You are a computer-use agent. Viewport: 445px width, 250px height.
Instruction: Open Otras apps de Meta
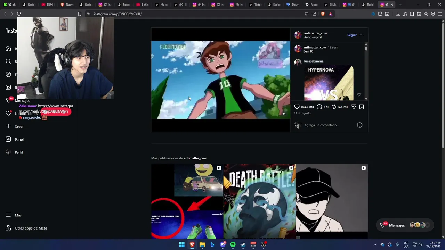(26, 228)
